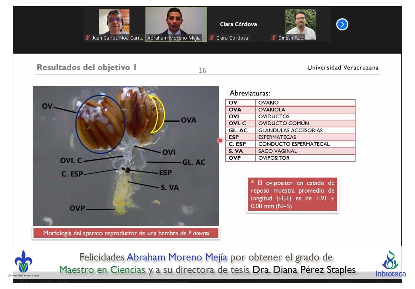
Task: Click the Abraham Moreno Mejía name label
Action: [x=174, y=38]
